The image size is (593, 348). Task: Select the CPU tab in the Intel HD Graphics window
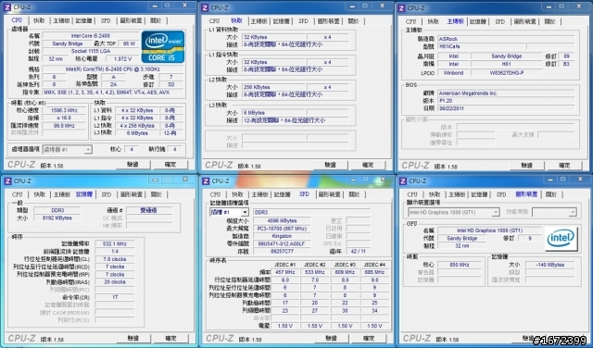(412, 194)
